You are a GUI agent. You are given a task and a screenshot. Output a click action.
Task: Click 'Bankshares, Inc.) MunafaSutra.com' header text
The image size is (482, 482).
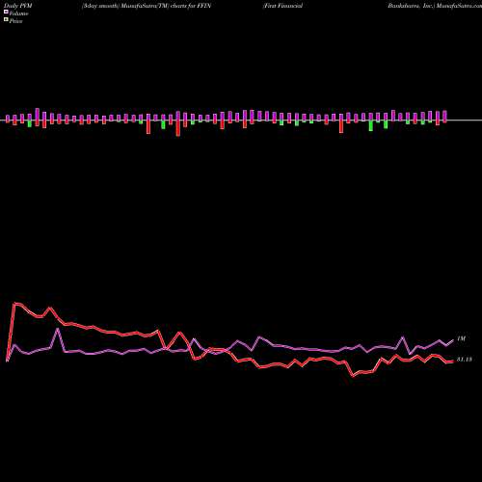(x=435, y=6)
